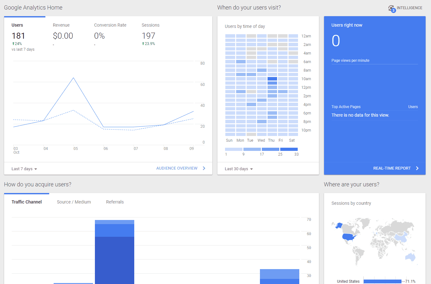This screenshot has height=284, width=431.
Task: Click the Thu day label under the heatmap
Action: coord(271,140)
